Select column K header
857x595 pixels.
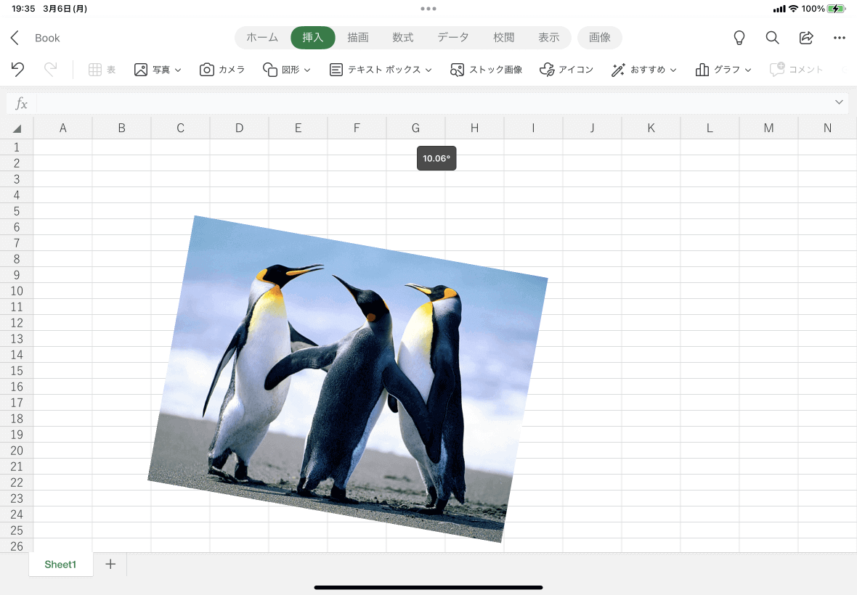pyautogui.click(x=651, y=128)
